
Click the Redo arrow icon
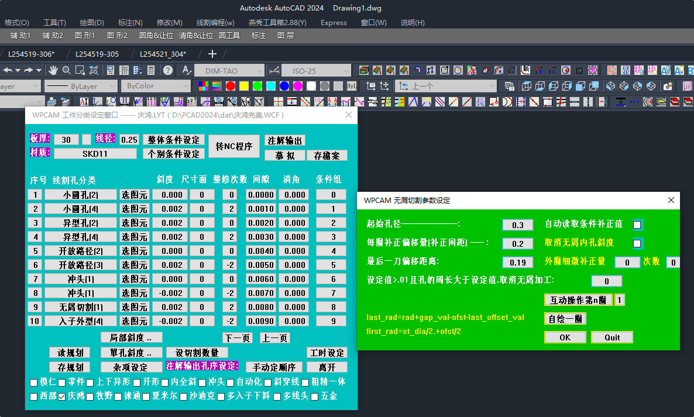[x=28, y=70]
